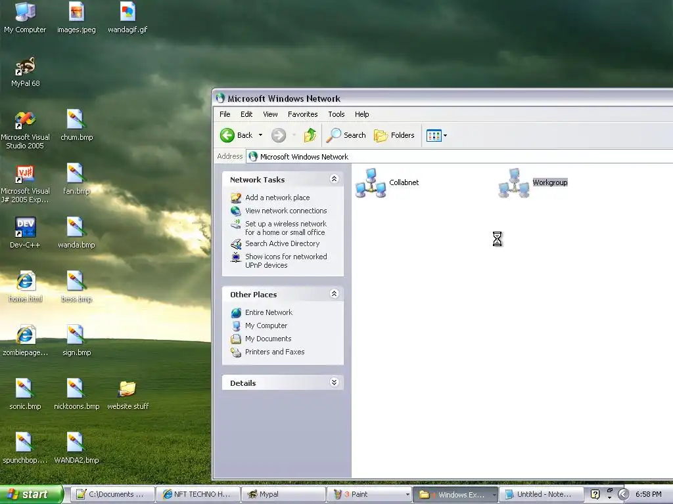673x504 pixels.
Task: Switch to C:\Documents taskbar button
Action: 112,495
